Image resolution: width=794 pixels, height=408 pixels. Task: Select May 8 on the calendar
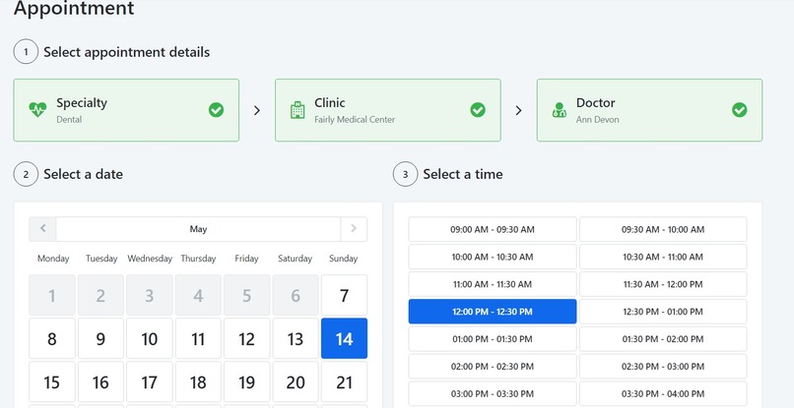(52, 338)
